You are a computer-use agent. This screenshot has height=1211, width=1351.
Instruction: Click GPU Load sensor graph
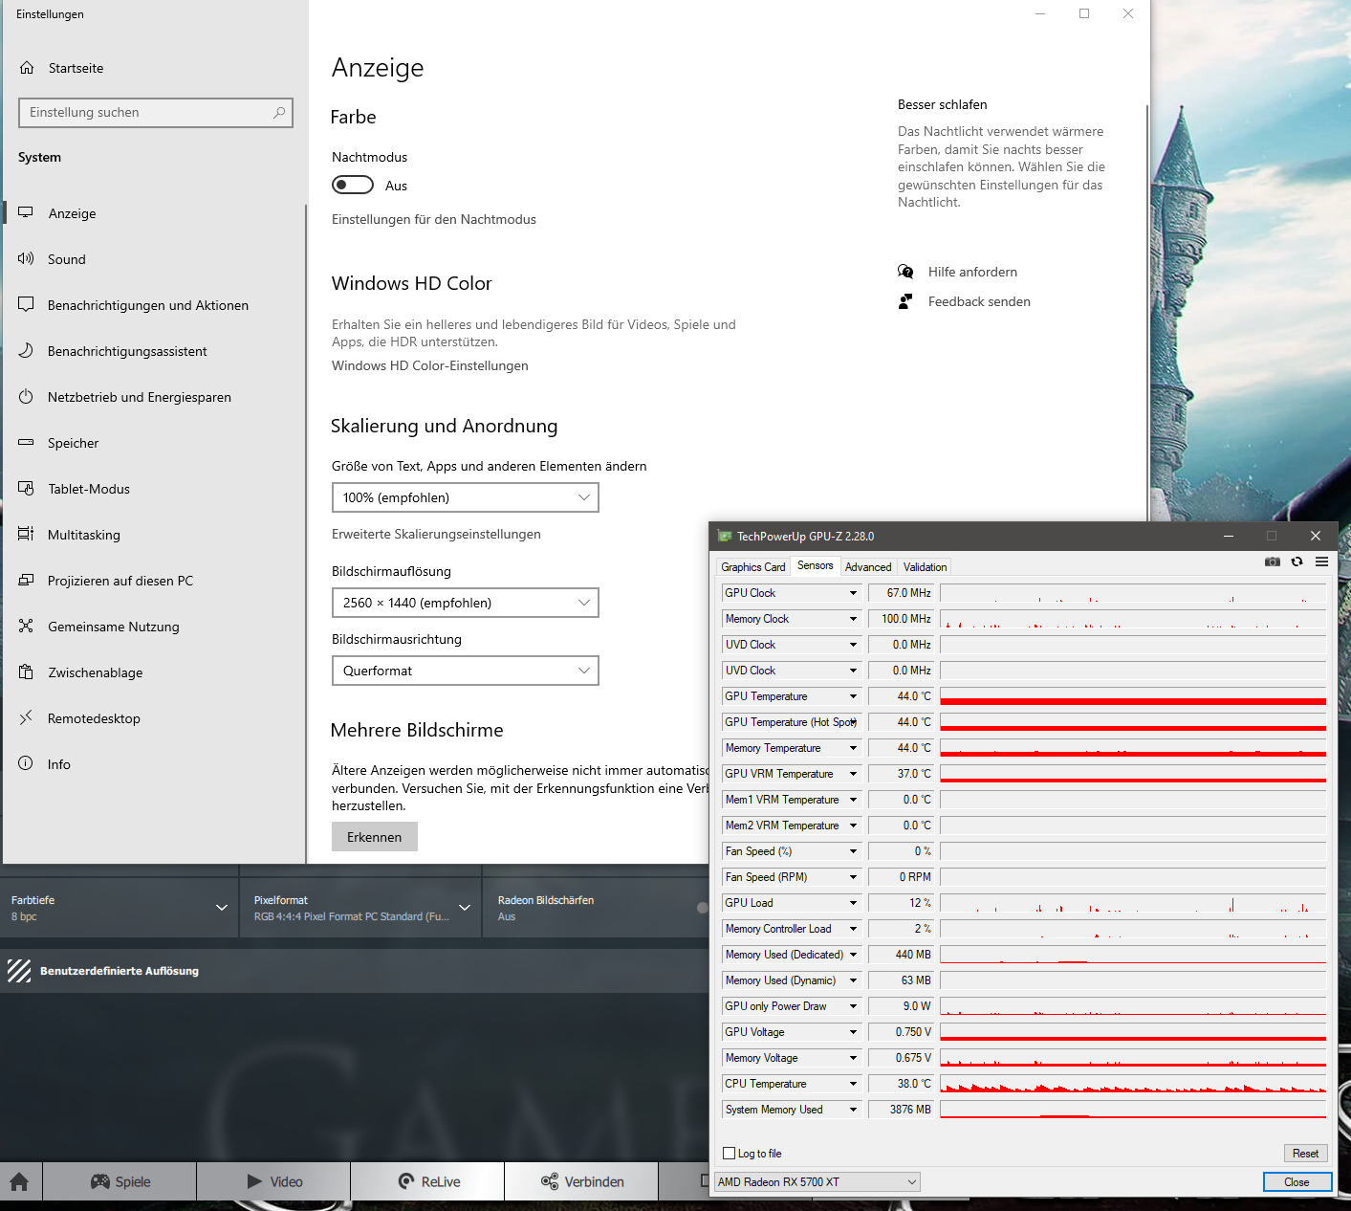1133,903
